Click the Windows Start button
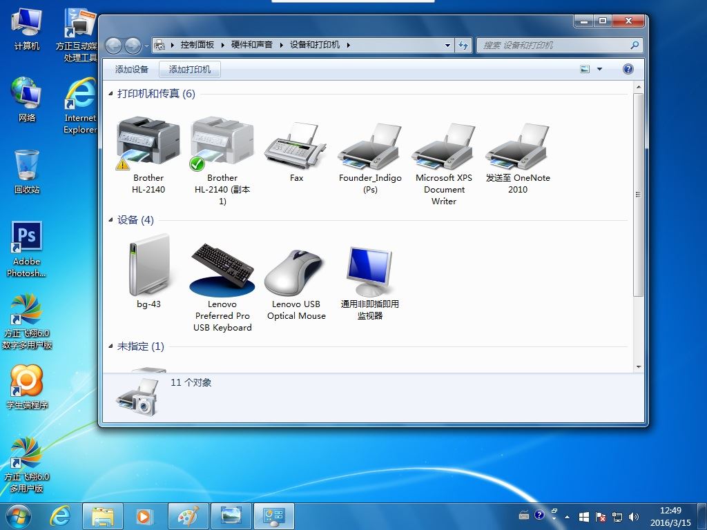Screen dimensions: 707x530 pyautogui.click(x=18, y=516)
